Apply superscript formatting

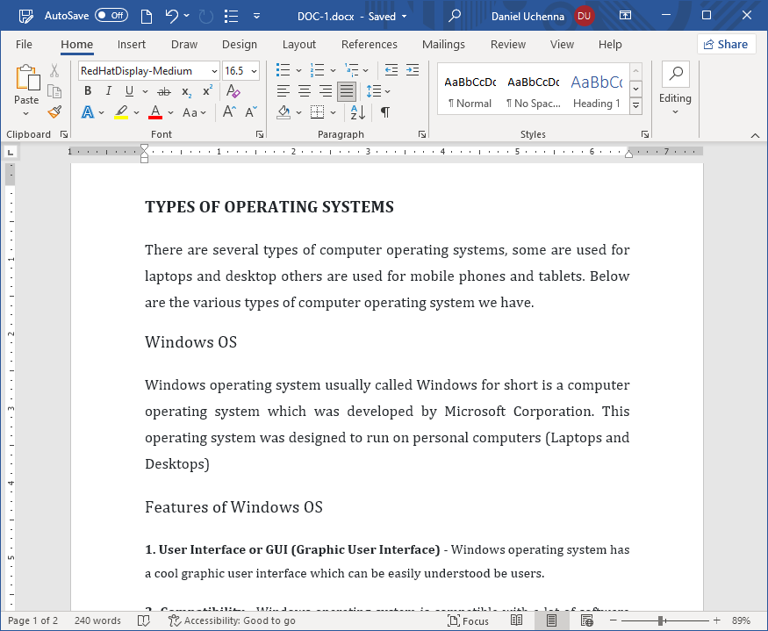(x=205, y=90)
